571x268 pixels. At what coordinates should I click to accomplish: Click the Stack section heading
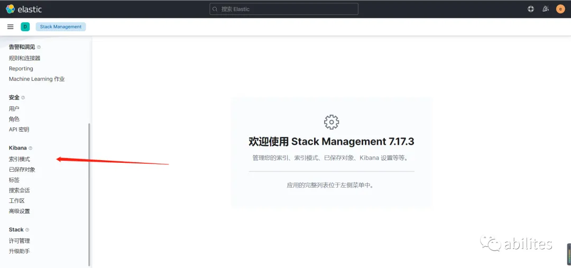pyautogui.click(x=16, y=229)
